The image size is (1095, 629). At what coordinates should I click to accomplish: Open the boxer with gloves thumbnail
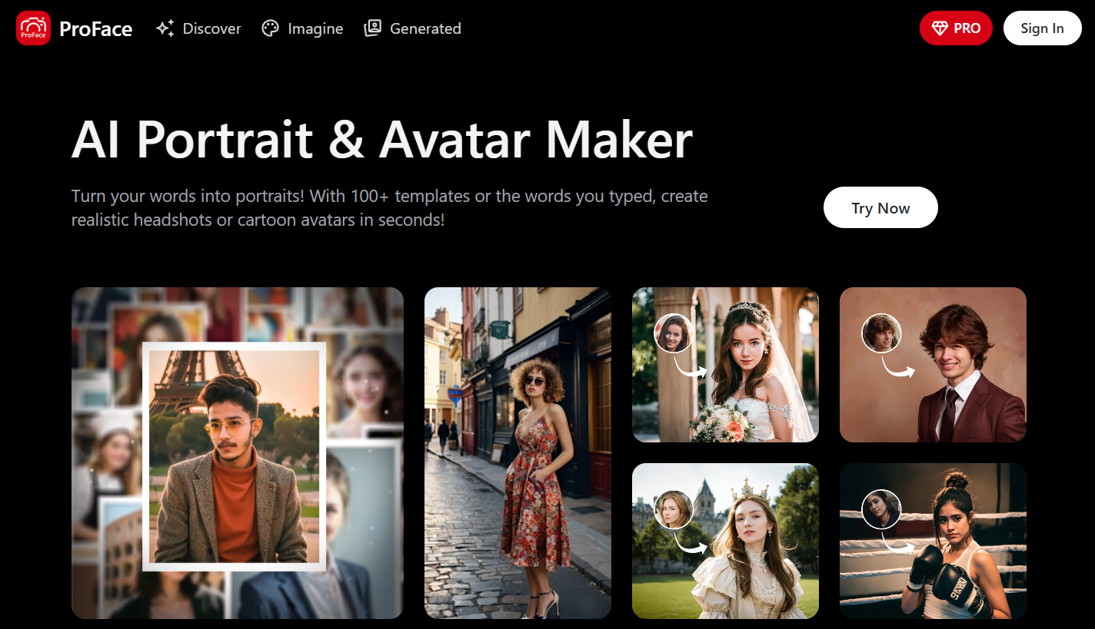933,541
